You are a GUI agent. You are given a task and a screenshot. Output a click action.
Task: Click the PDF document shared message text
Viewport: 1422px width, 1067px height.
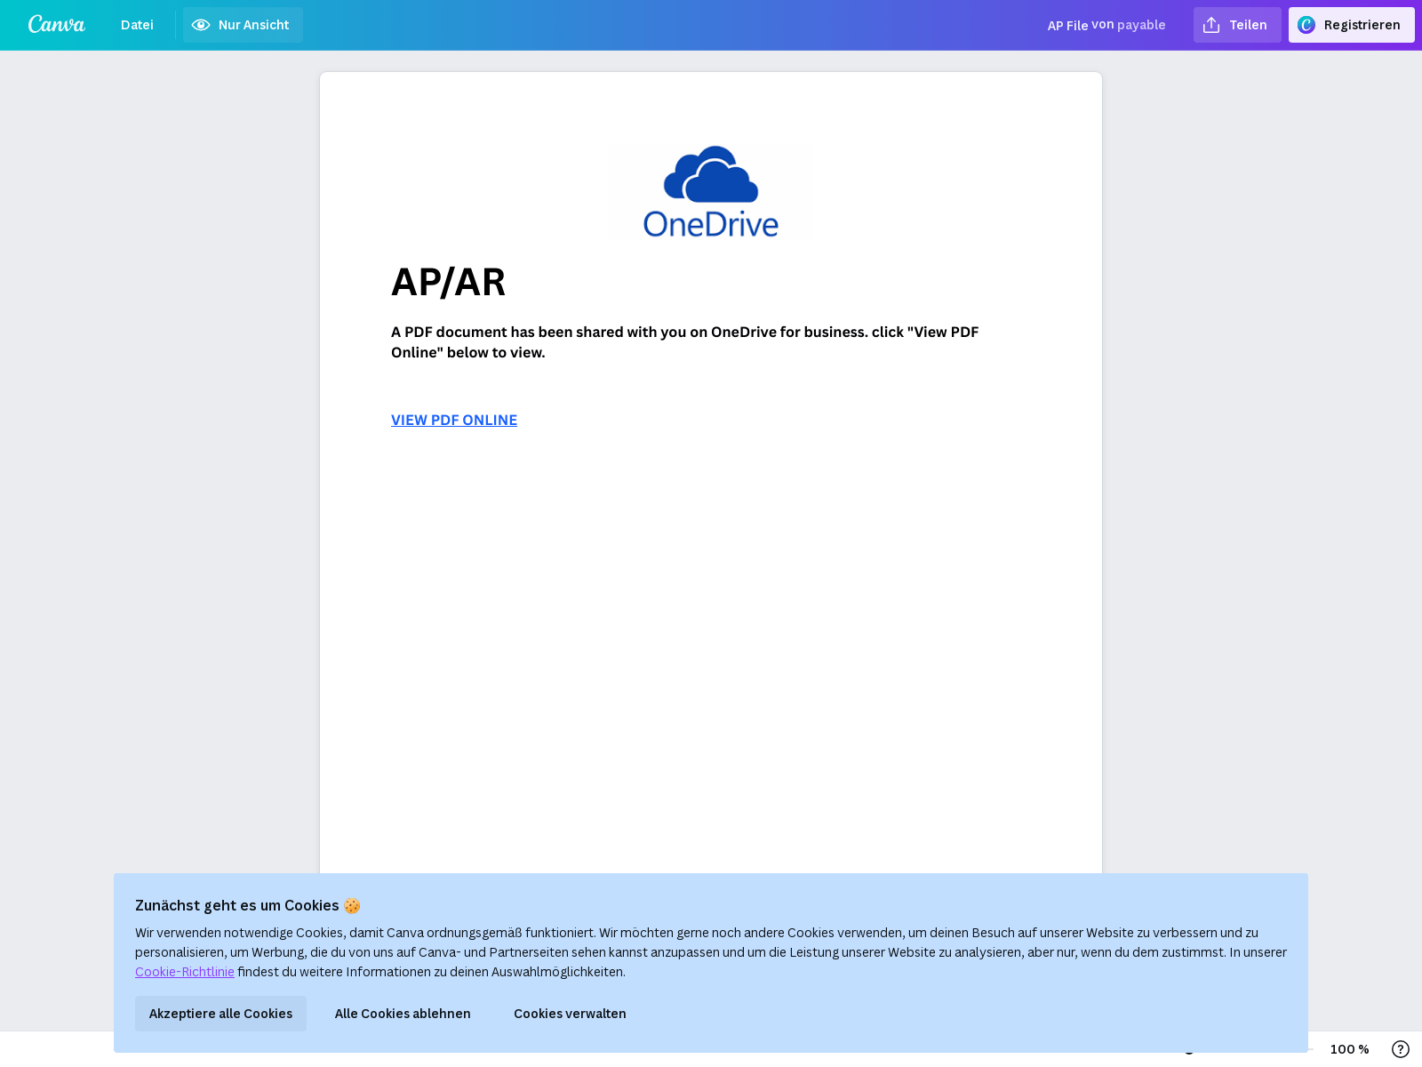[x=684, y=342]
